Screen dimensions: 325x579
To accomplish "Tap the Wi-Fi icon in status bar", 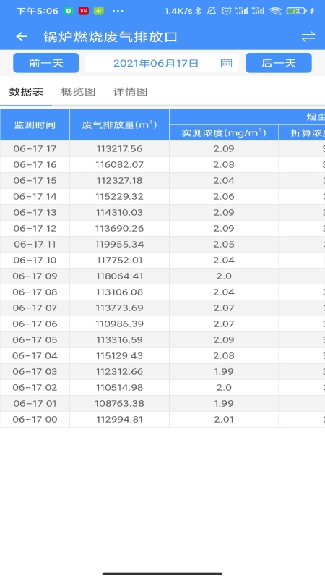I will point(275,11).
